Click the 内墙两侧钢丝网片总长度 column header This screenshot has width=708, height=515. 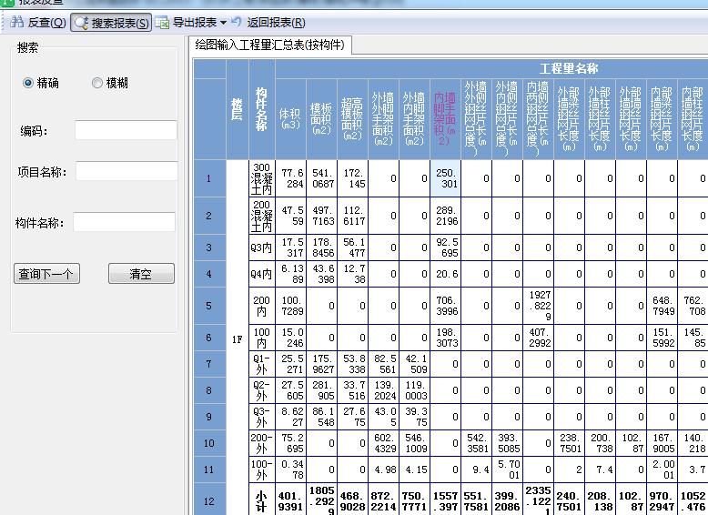[538, 119]
